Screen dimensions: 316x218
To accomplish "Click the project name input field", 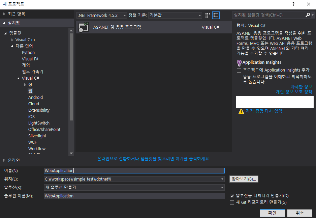I will [x=134, y=170].
